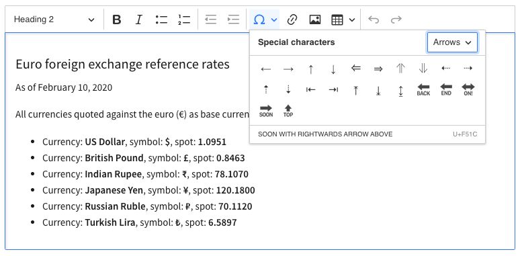
Task: Insert the rightwards arrow to bar
Action: point(333,89)
